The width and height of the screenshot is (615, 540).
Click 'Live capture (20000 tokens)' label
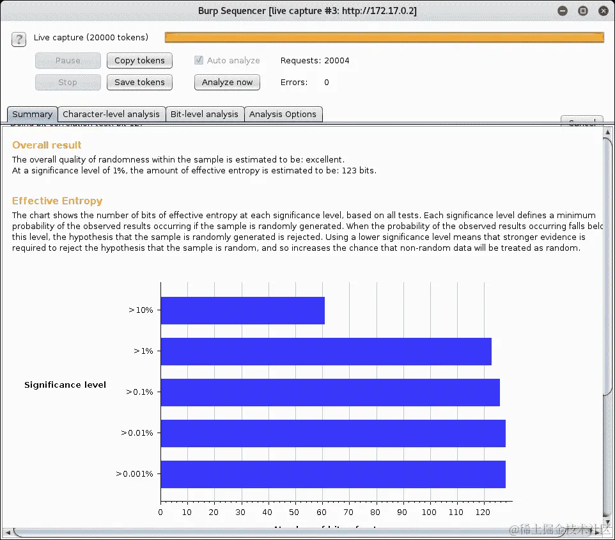[91, 37]
